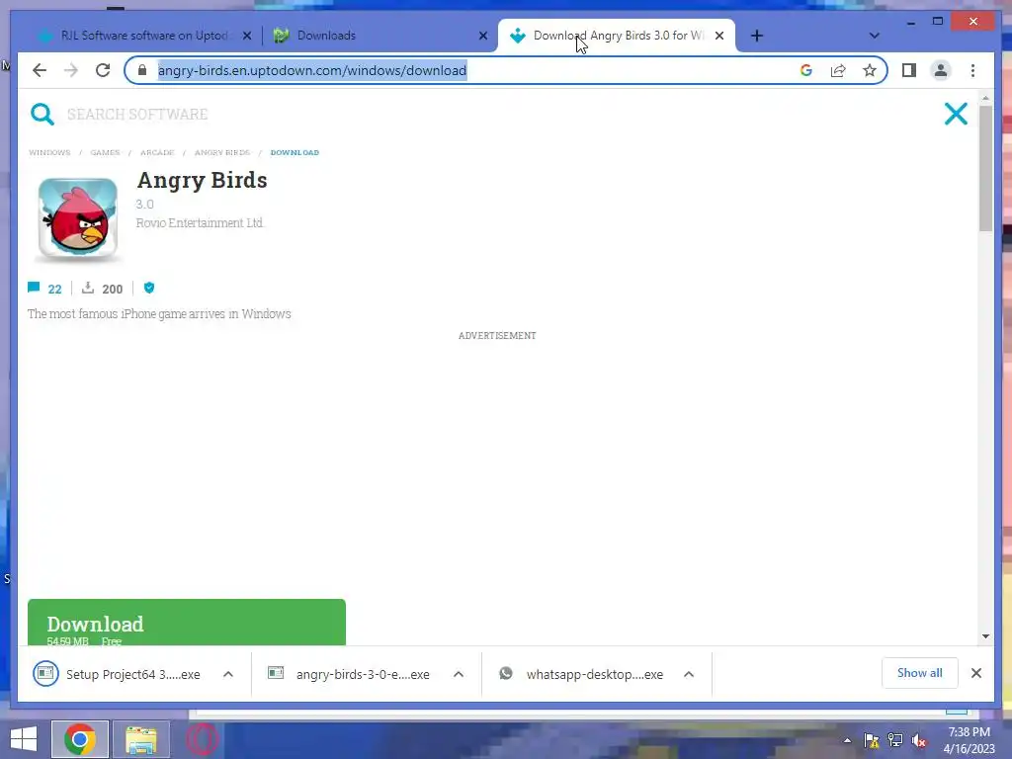Screen dimensions: 1012x759
Task: Click the Chrome taskbar icon
Action: [x=80, y=739]
